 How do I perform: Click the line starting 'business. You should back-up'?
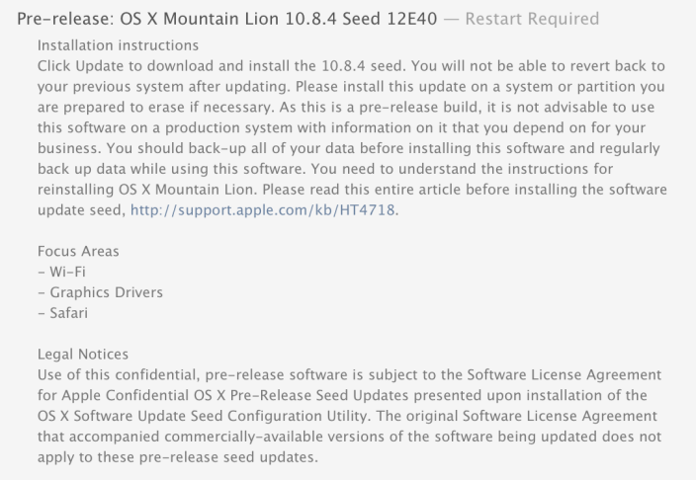point(348,148)
